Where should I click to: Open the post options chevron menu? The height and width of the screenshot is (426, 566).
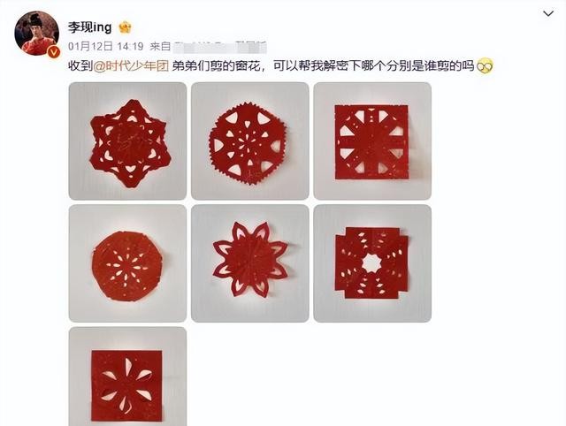[548, 14]
